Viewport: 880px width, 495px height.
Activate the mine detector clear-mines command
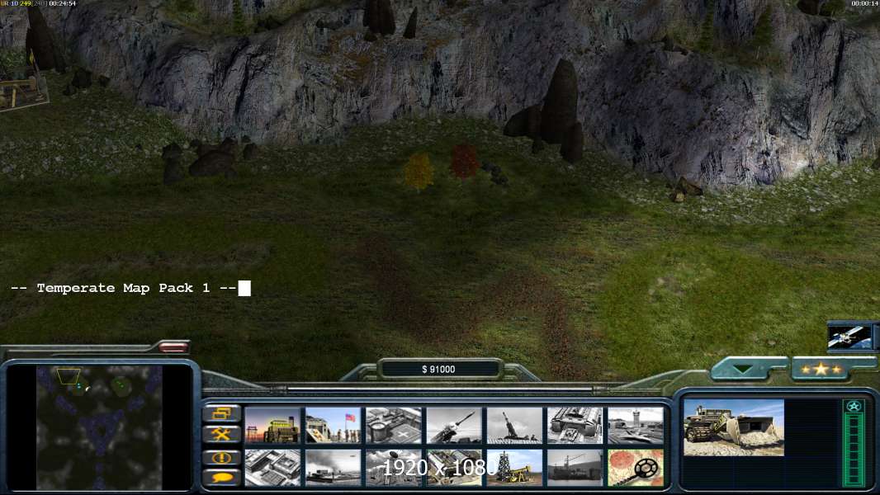(x=636, y=467)
